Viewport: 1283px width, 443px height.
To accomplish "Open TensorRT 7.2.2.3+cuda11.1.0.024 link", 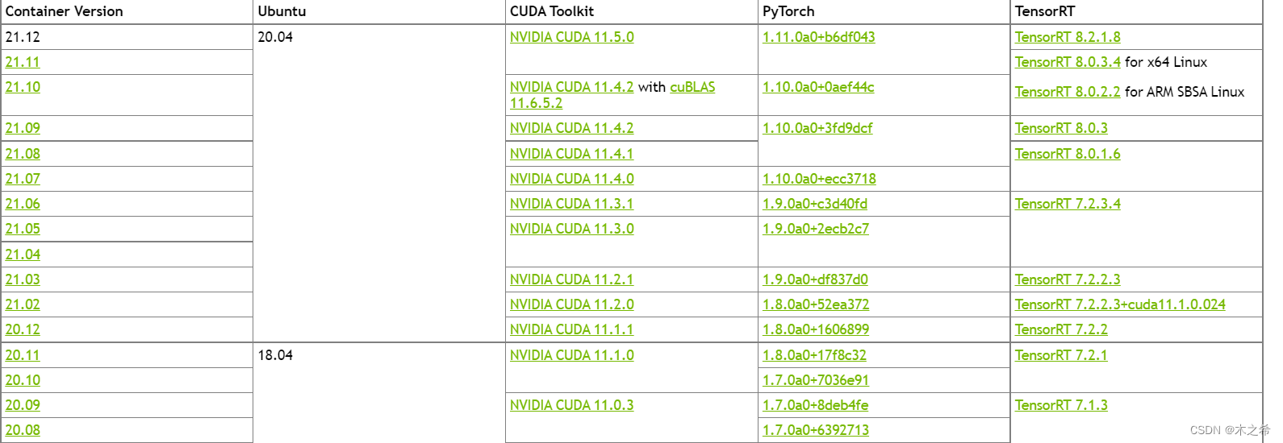I will click(1120, 304).
